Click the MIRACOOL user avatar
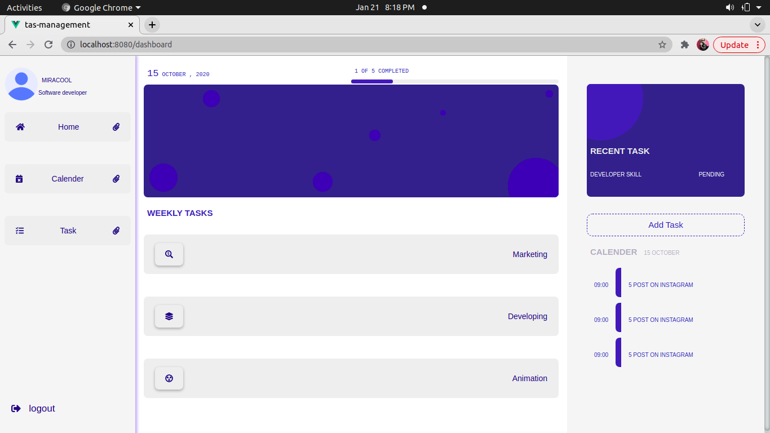Viewport: 770px width, 433px height. point(21,83)
